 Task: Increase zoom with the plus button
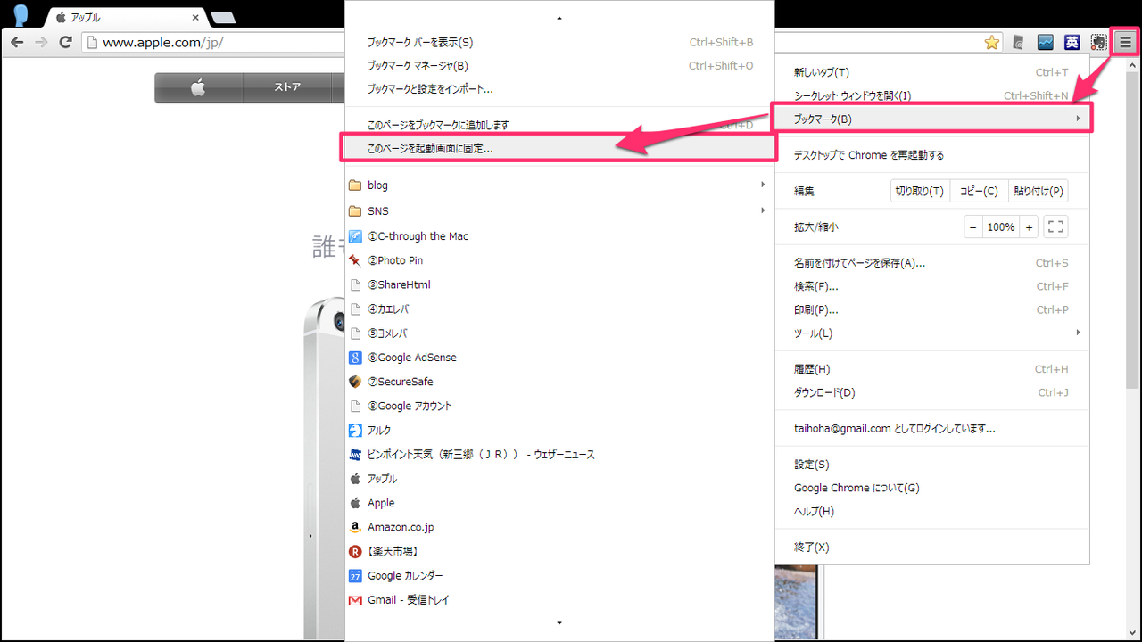point(1029,227)
